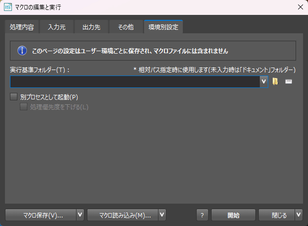Expand the 実行基準フォルダー dropdown arrow
Viewport: 308px width, 226px height.
click(264, 81)
